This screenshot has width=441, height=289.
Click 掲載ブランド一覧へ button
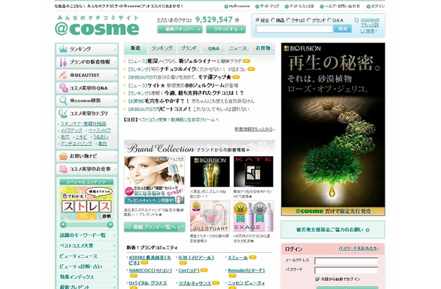tap(155, 227)
